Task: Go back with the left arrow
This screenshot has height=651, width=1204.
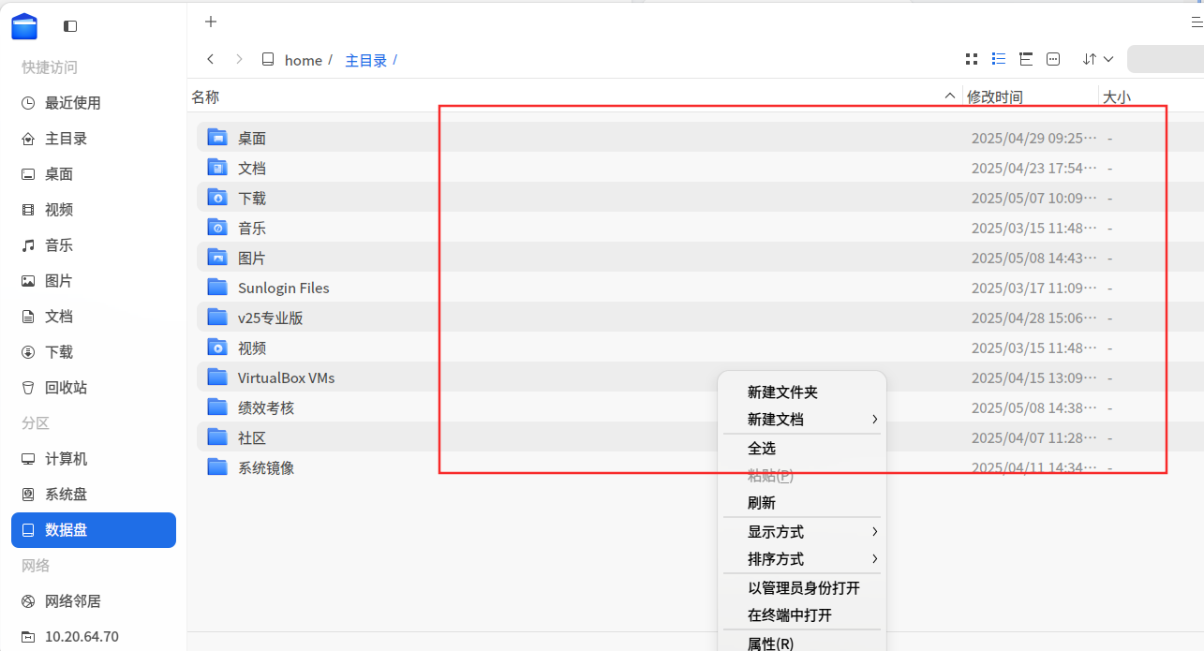Action: click(211, 59)
